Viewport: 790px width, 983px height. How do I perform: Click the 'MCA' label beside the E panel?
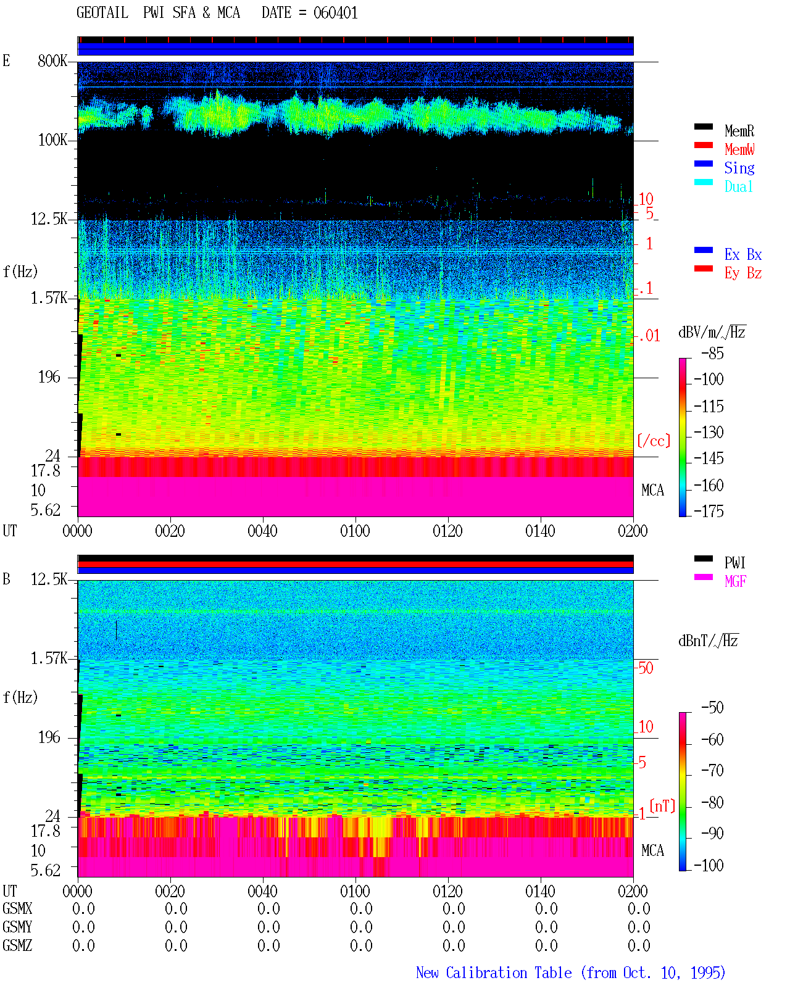[x=652, y=491]
